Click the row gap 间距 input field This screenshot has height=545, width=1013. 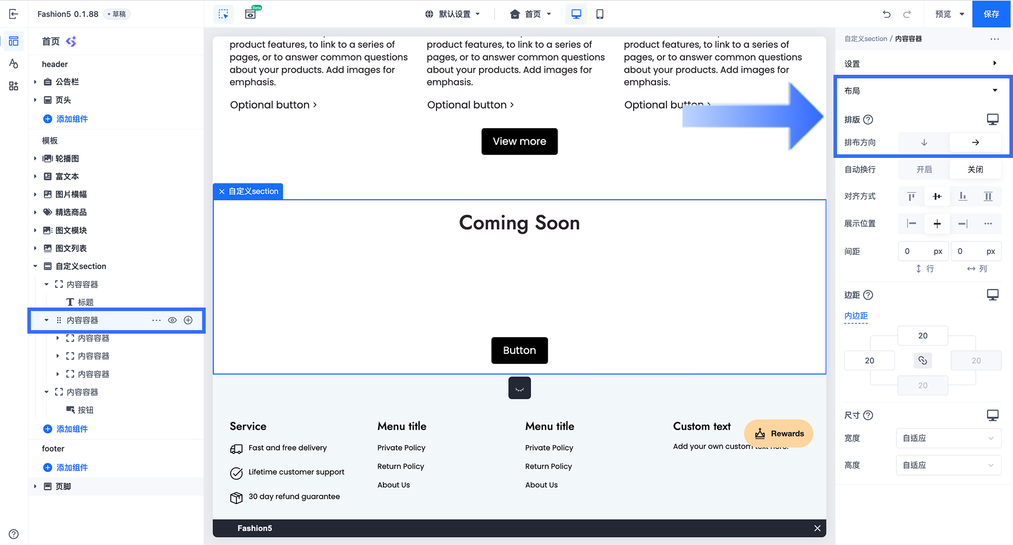[924, 251]
